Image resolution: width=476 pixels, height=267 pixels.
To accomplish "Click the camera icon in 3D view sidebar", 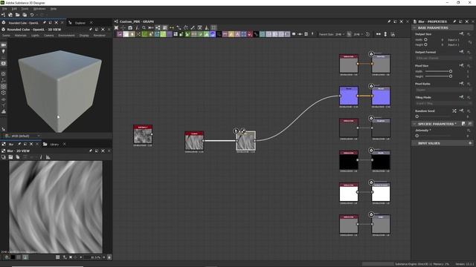I will pyautogui.click(x=3, y=44).
